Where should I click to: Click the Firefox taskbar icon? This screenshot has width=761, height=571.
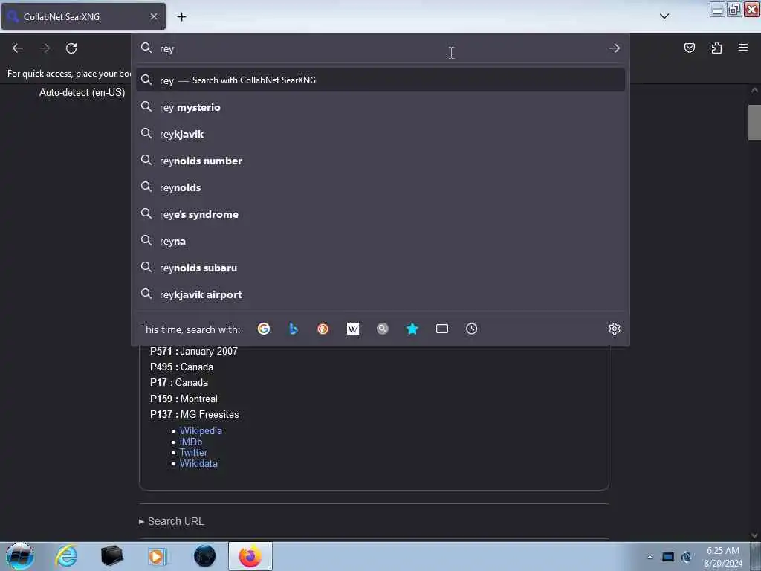[x=250, y=556]
